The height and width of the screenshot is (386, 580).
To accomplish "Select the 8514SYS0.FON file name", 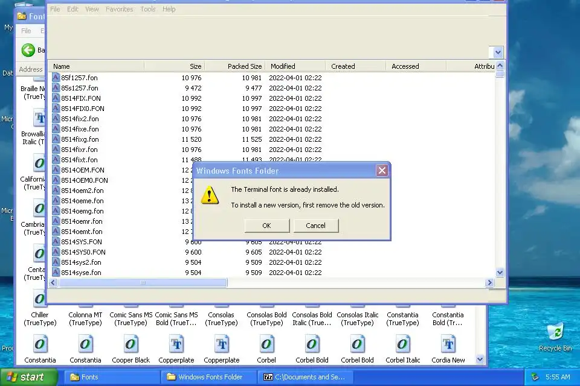I will coord(83,252).
